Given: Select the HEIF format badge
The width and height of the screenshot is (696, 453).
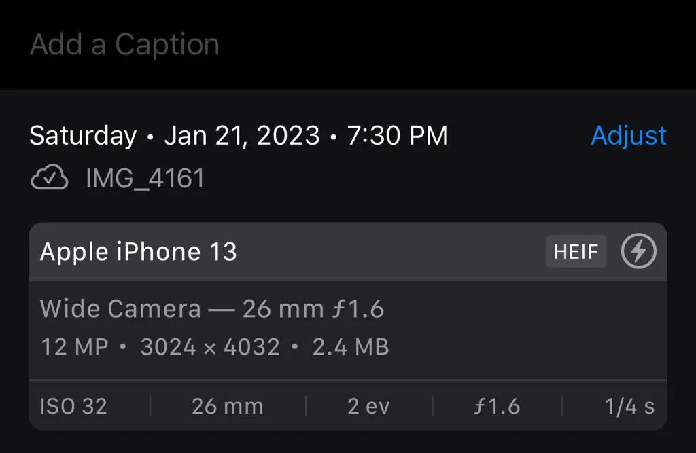Looking at the screenshot, I should (576, 252).
